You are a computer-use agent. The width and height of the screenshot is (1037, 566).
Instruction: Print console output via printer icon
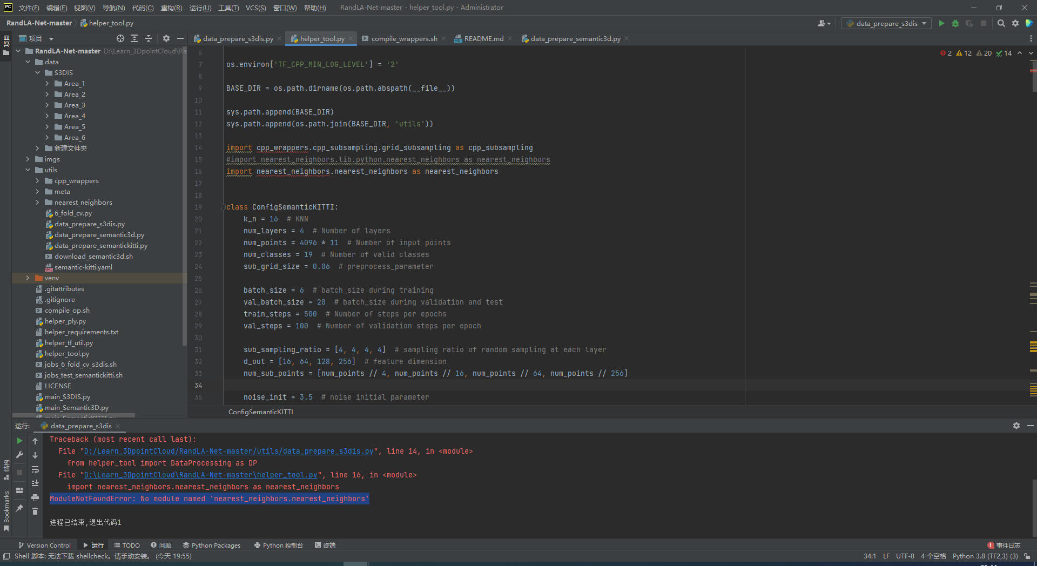pos(35,498)
